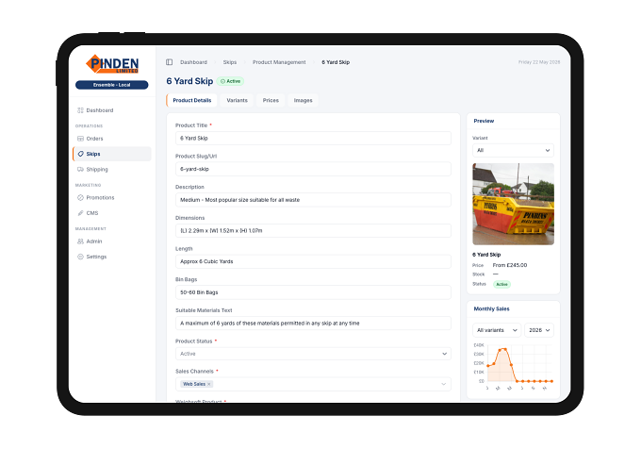Open the Dashboard sidebar icon
Screen dimensions: 641x449
pyautogui.click(x=80, y=110)
